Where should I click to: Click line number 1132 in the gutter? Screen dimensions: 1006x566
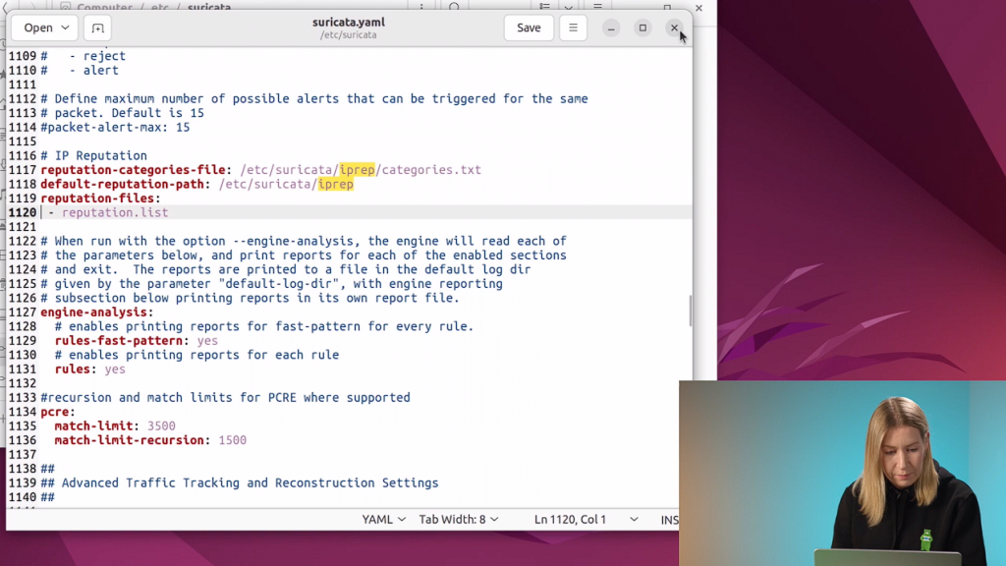pos(23,383)
